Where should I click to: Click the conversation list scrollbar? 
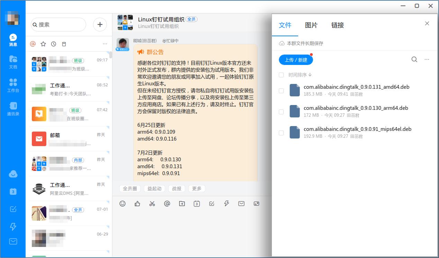111,55
